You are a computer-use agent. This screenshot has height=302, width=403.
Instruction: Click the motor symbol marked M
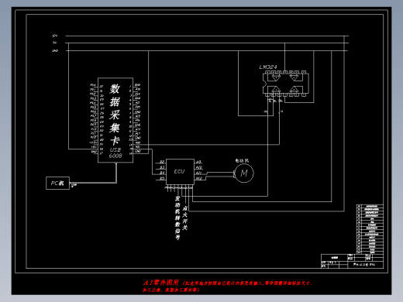click(x=244, y=173)
